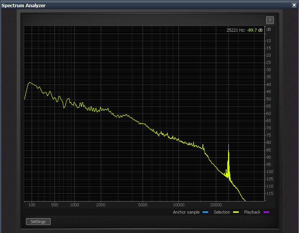
Task: Click the Anchor sample legend label
Action: click(x=186, y=212)
